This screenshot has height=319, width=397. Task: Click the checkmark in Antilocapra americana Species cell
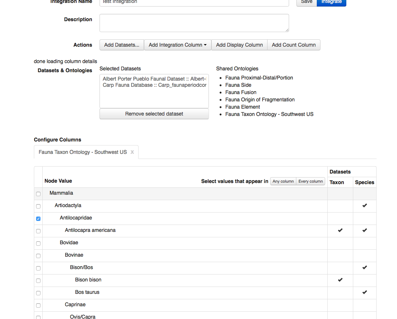coord(365,230)
